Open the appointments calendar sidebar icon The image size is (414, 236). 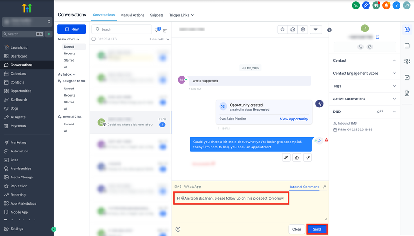[x=407, y=45]
